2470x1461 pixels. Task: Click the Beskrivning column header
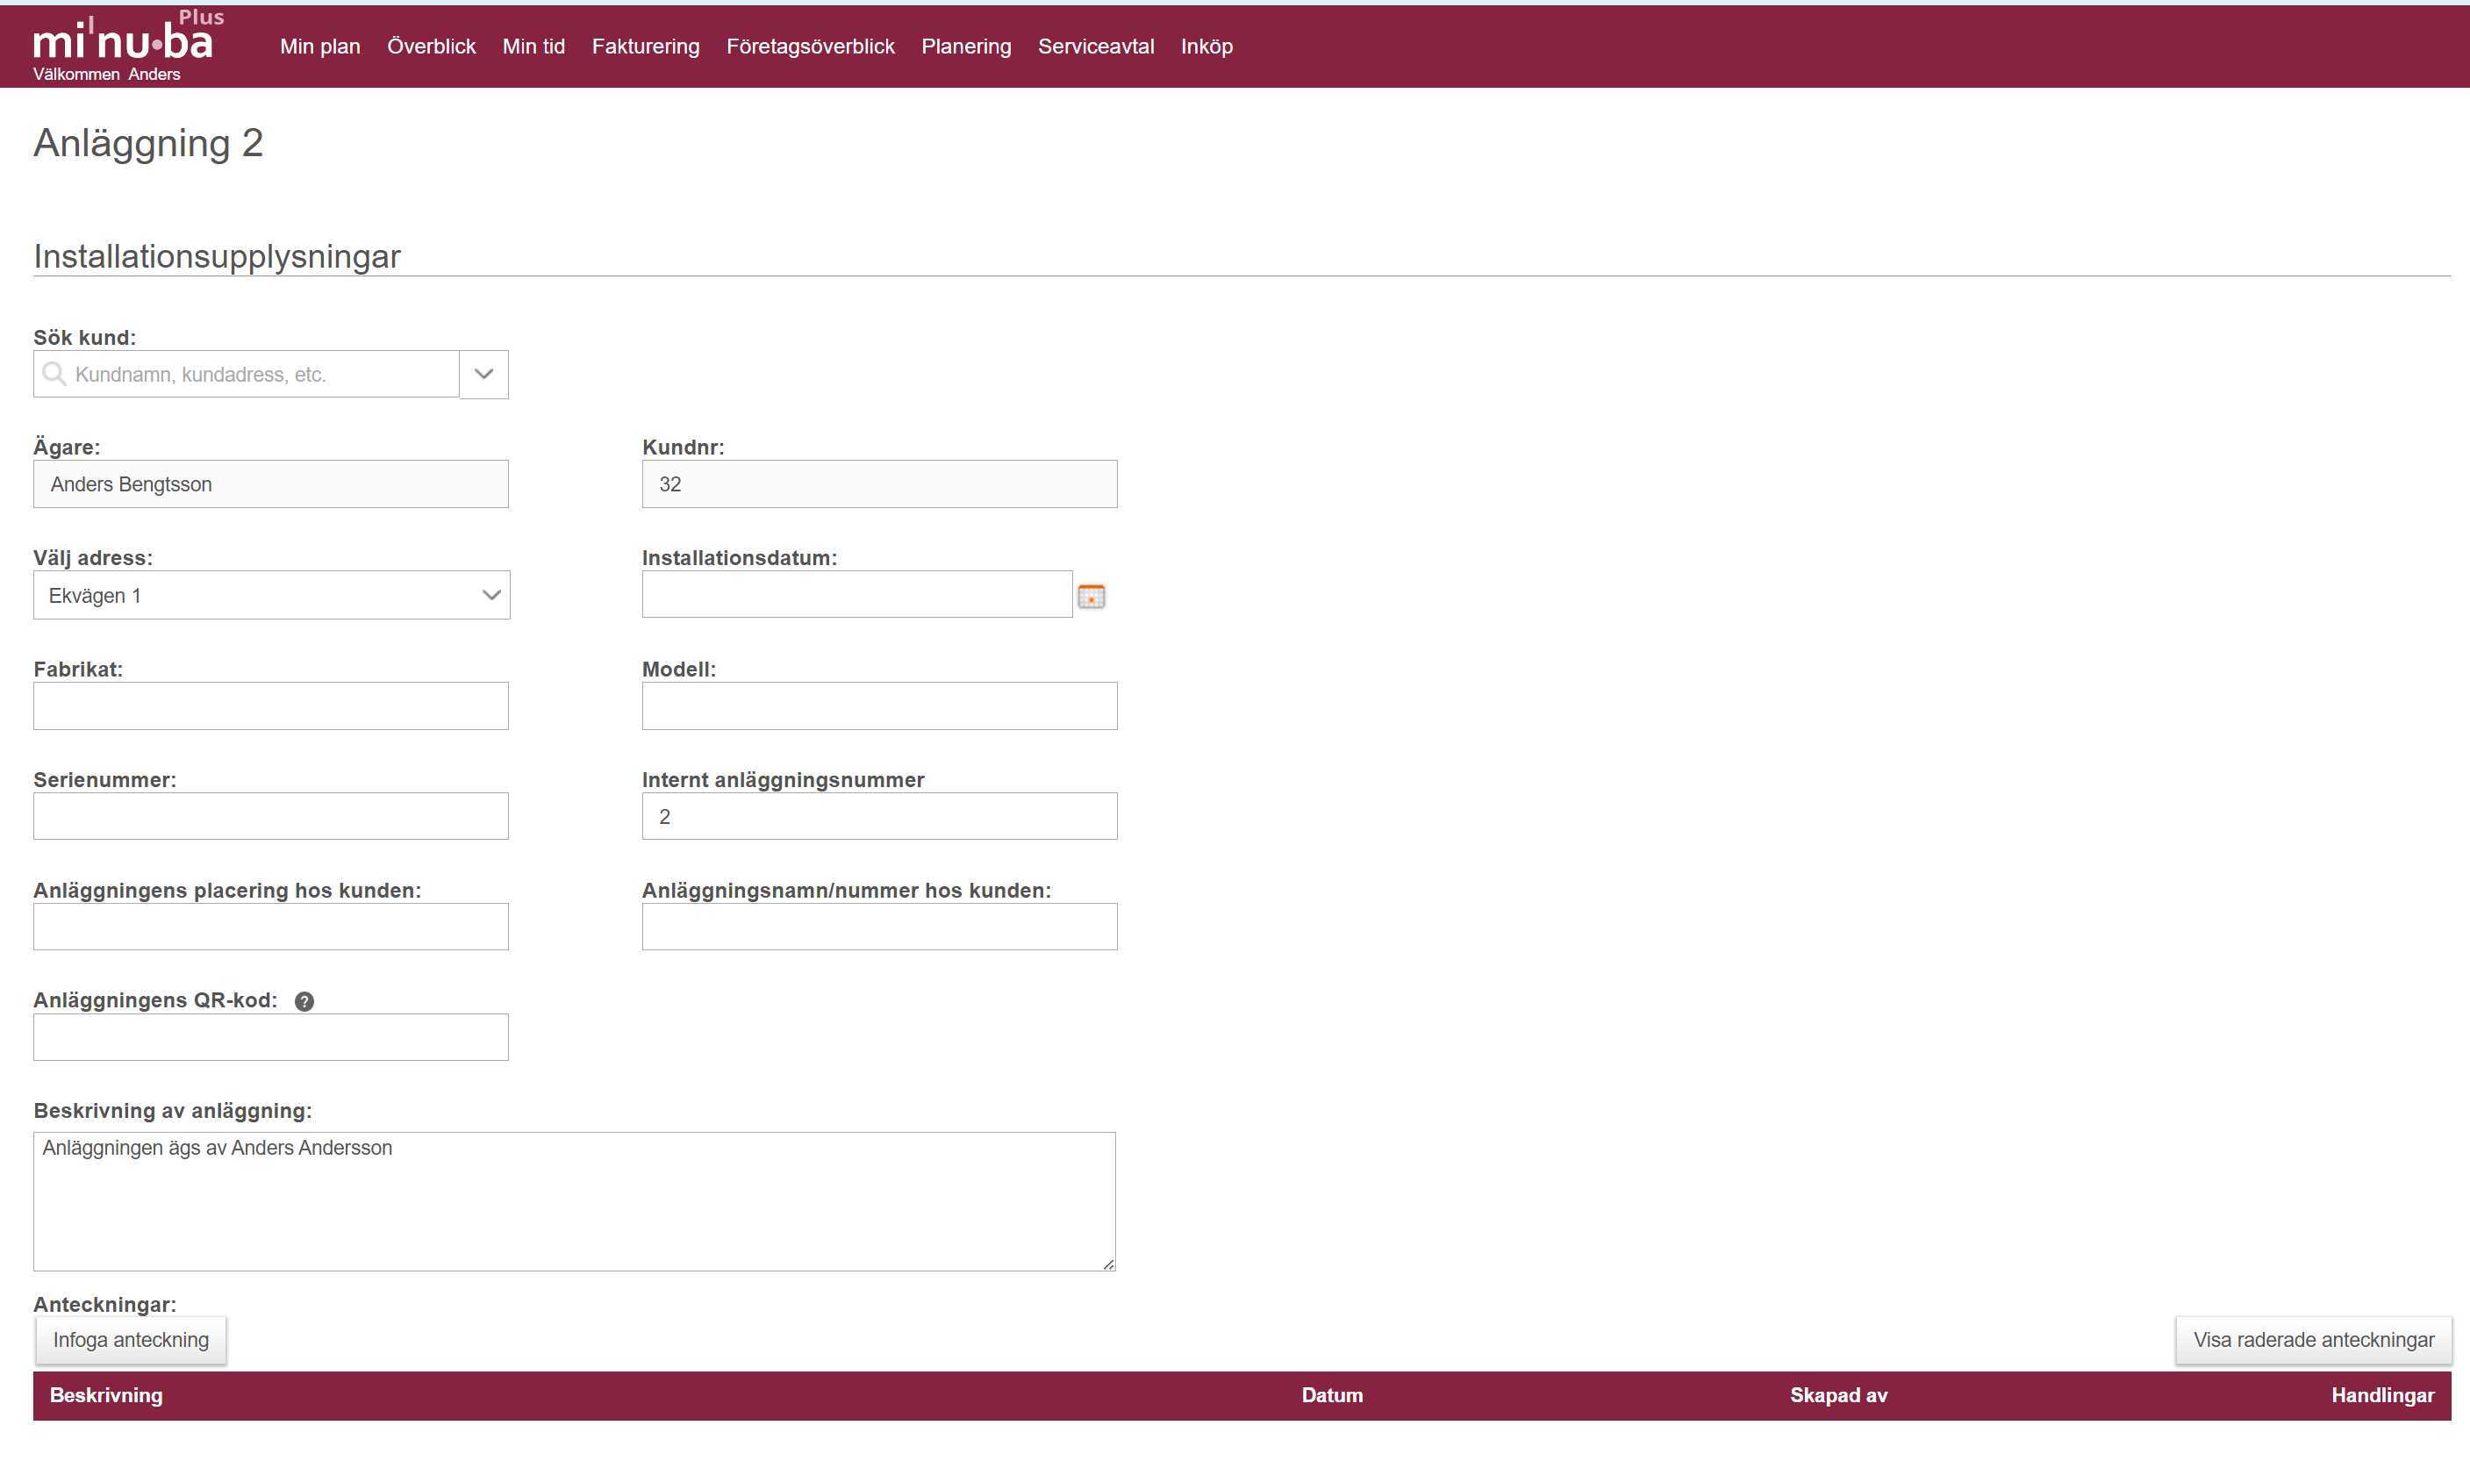(106, 1396)
